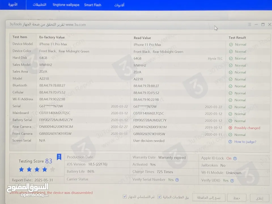This screenshot has width=272, height=204.
Task: Click the Normal check icon for Sales Area
Action: (x=231, y=72)
